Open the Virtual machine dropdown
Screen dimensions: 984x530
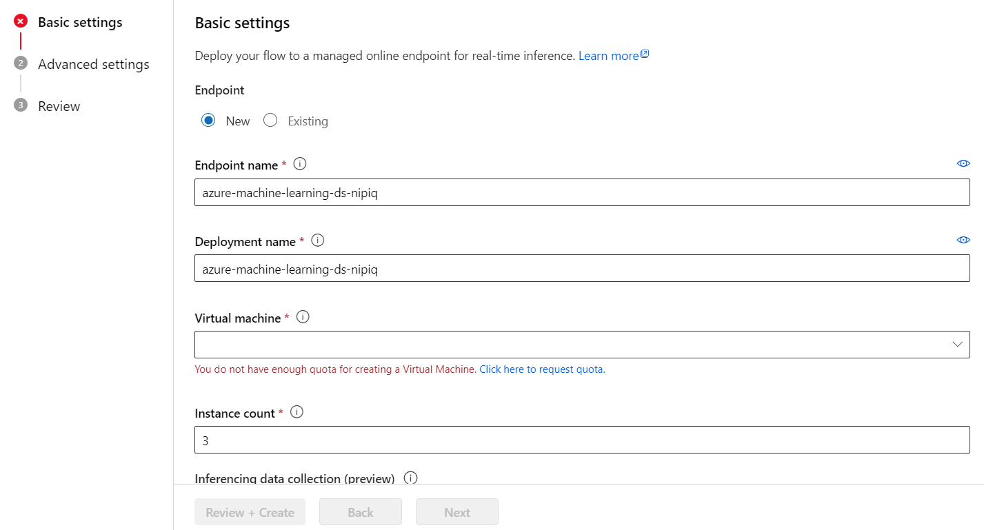(x=957, y=344)
